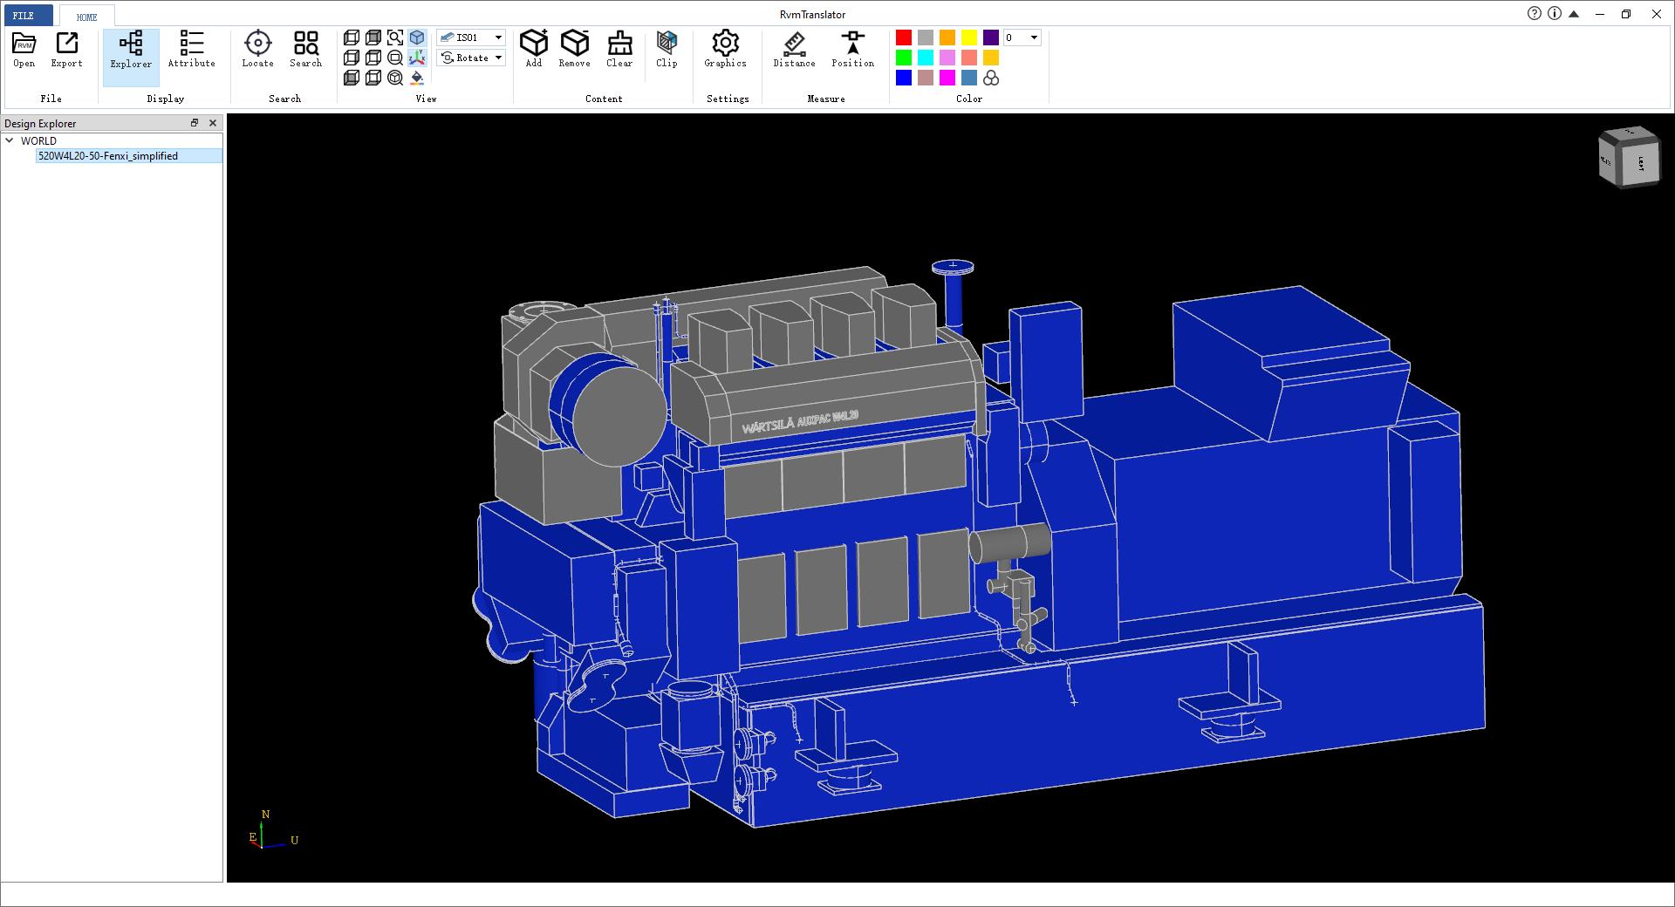
Task: Pick the gray color swatch
Action: pos(926,38)
